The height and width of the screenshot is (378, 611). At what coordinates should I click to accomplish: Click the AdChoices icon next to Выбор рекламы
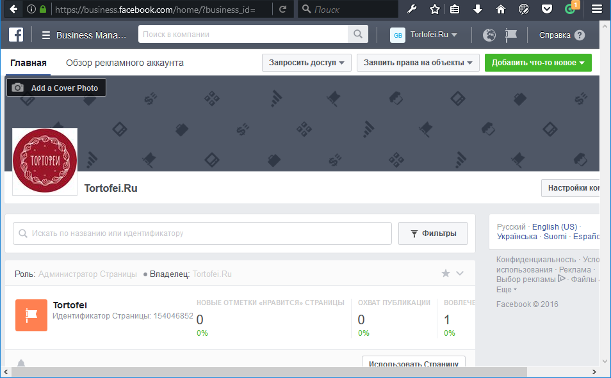[x=562, y=279]
